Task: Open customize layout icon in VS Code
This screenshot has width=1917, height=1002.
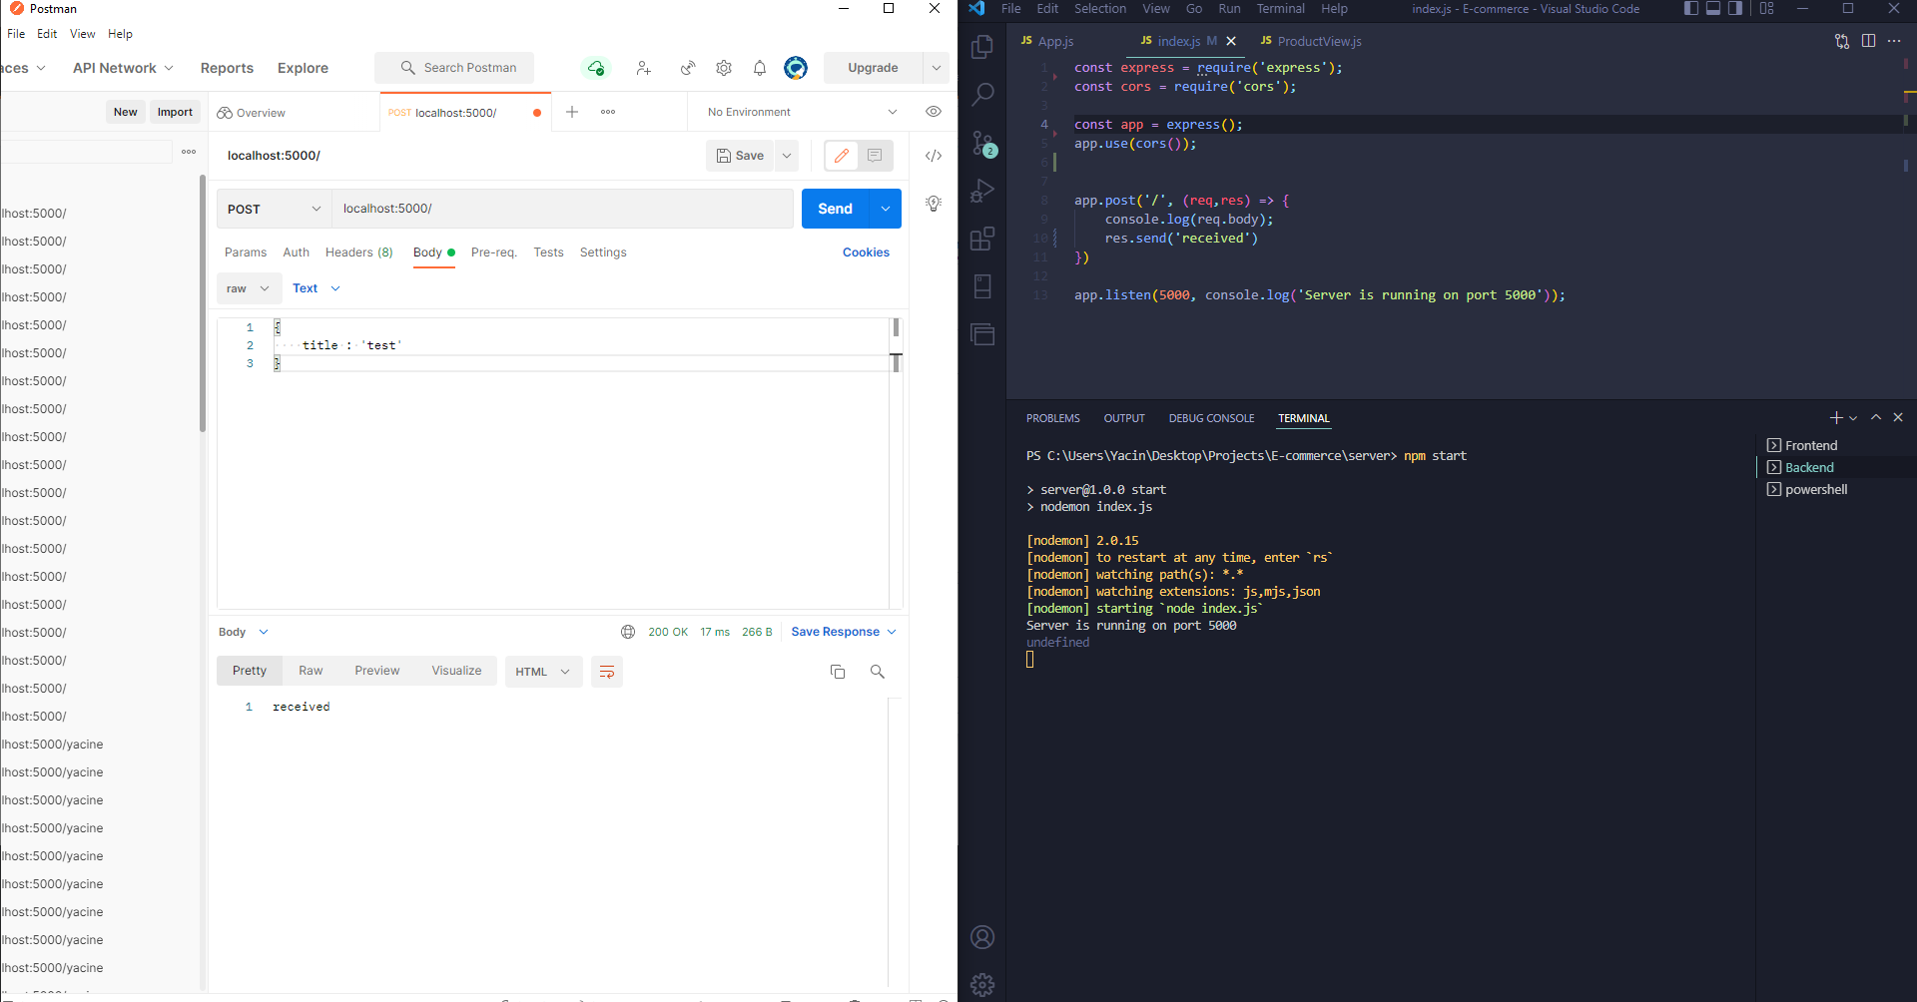Action: click(x=1767, y=9)
